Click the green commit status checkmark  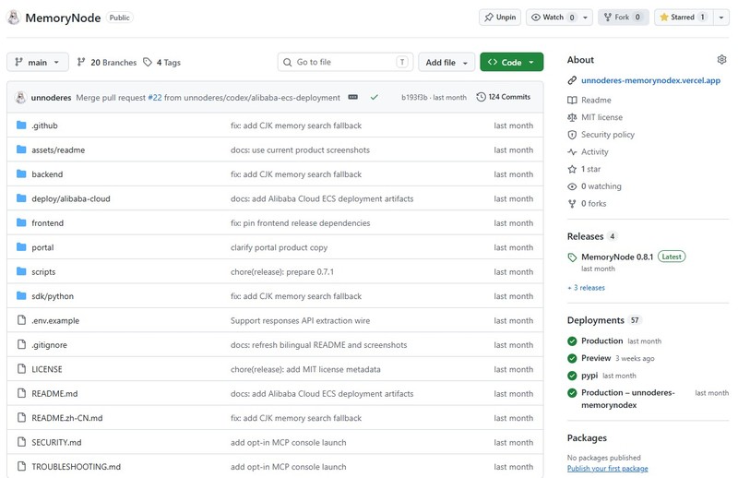[375, 98]
